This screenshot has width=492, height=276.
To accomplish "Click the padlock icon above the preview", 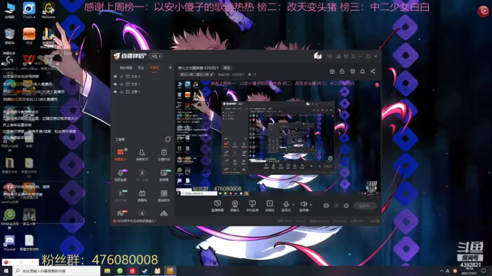I will (342, 71).
